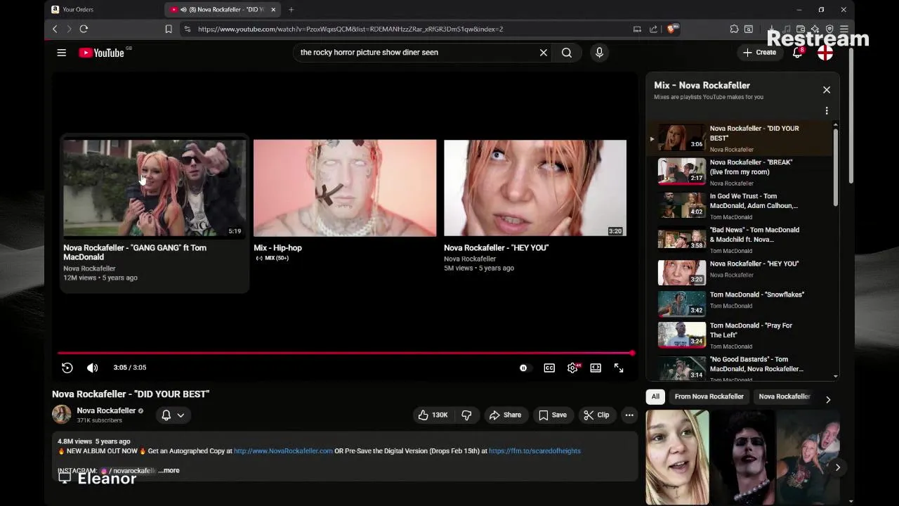Show more filter chips with right arrow
This screenshot has width=899, height=506.
coord(828,399)
